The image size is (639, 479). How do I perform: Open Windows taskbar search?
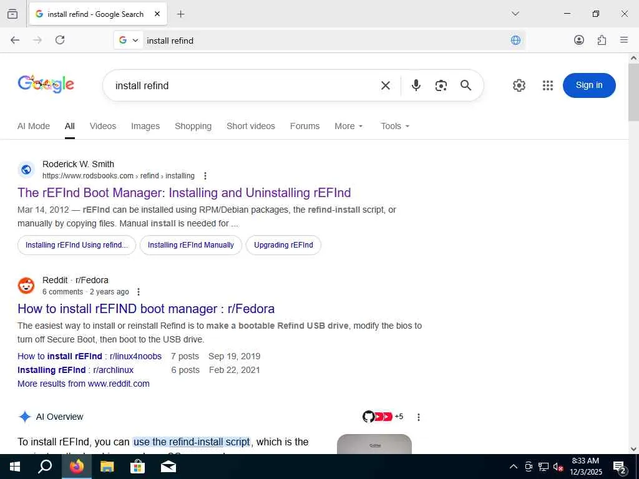45,467
